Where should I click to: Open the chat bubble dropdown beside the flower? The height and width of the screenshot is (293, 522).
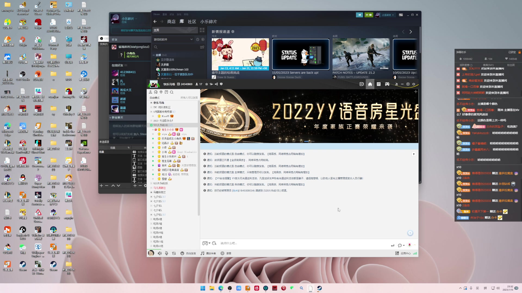401,245
